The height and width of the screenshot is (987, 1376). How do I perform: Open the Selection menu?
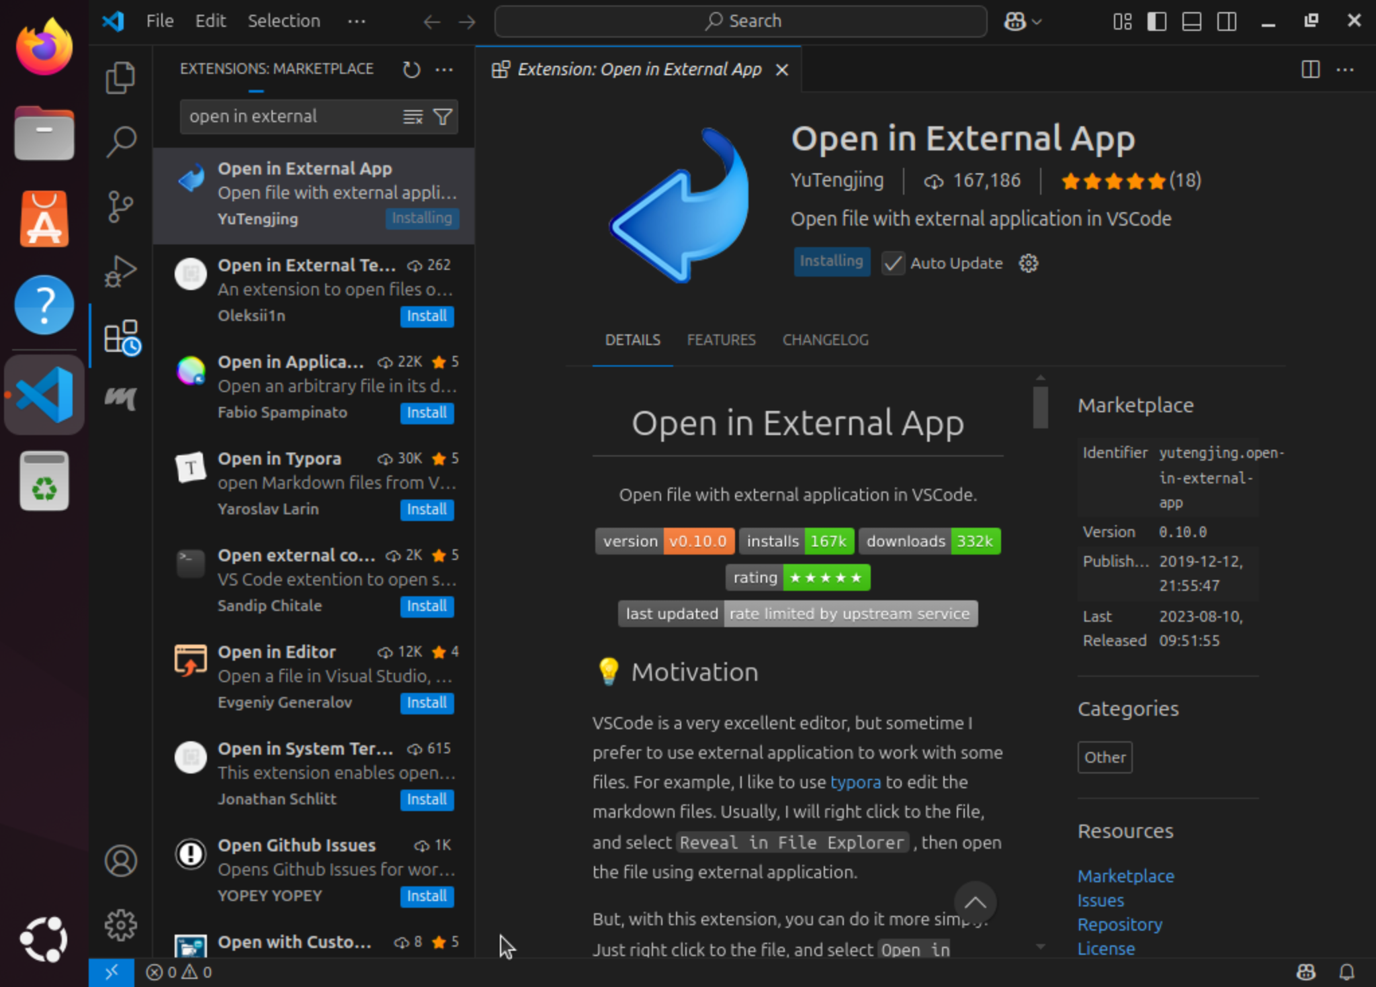(x=284, y=21)
